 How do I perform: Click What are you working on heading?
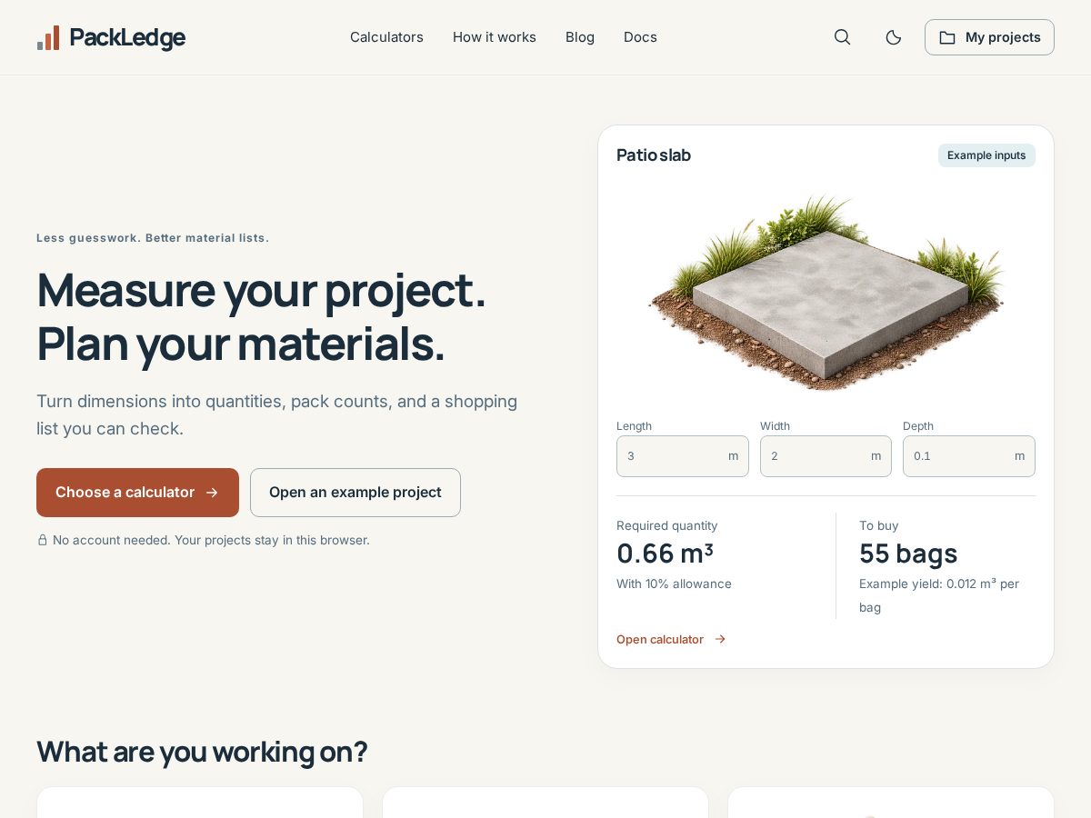tap(202, 752)
